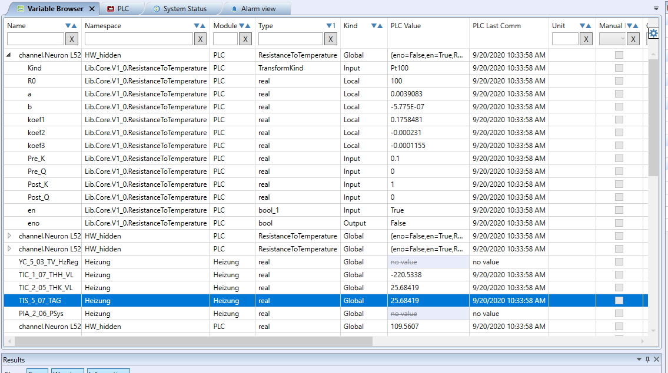Toggle Manual checkbox for Kind row
Image resolution: width=668 pixels, height=373 pixels.
tap(619, 68)
